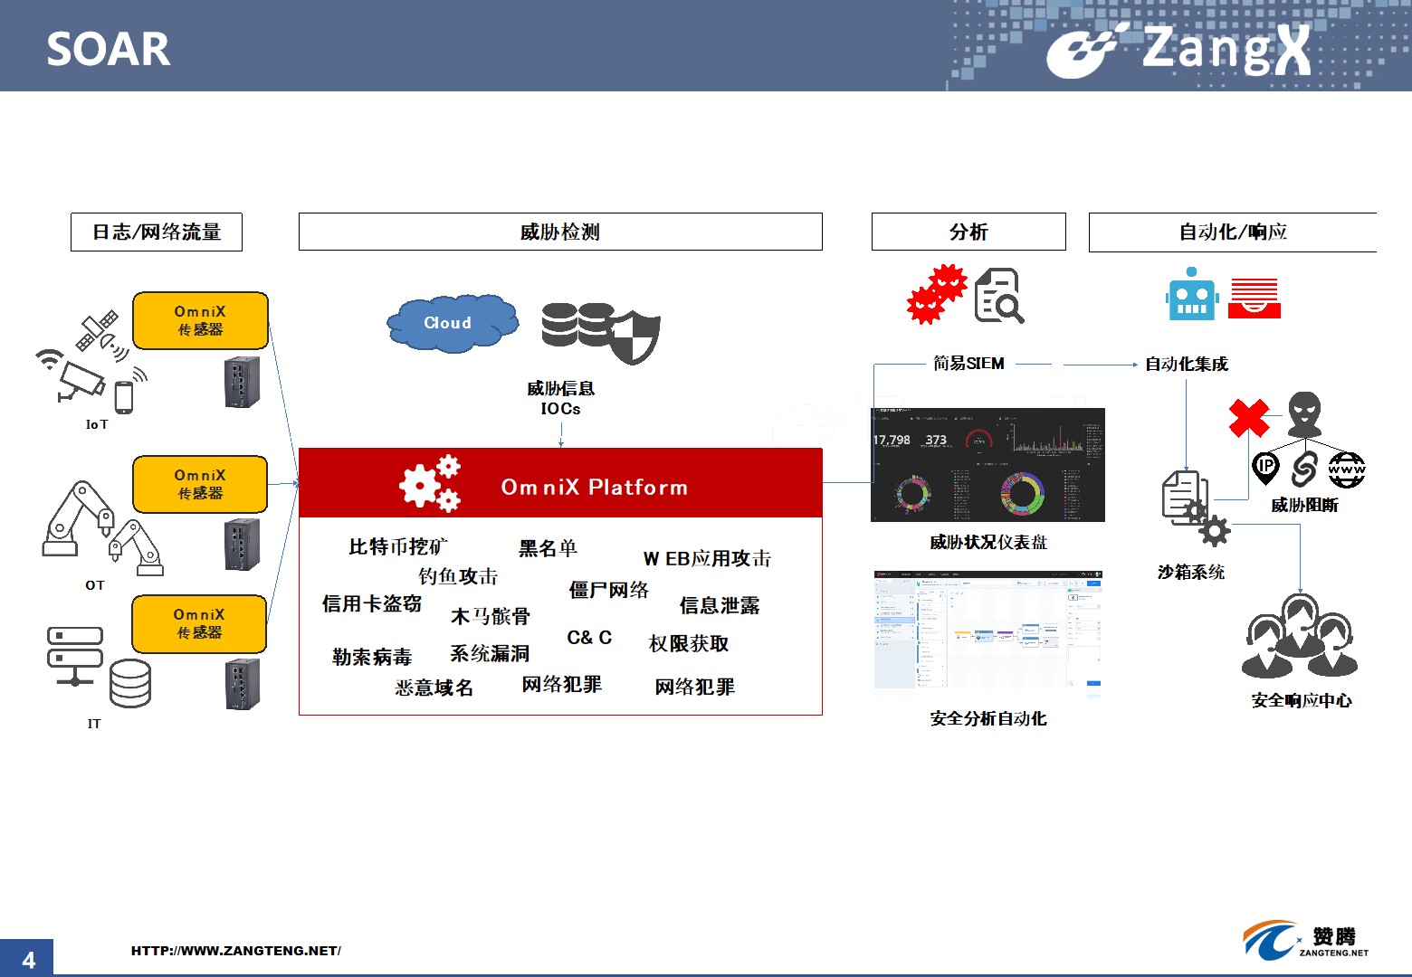
Task: Click the C&C threat text
Action: click(589, 637)
